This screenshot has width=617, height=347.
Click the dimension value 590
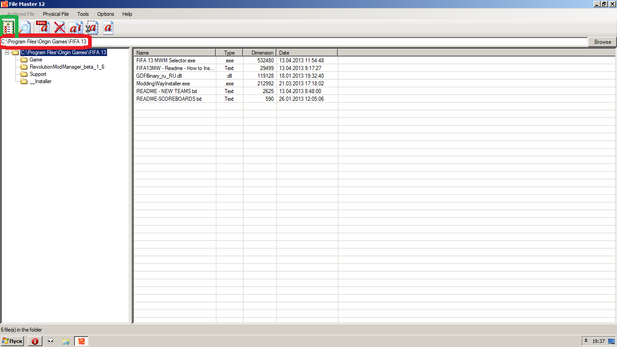[x=270, y=99]
